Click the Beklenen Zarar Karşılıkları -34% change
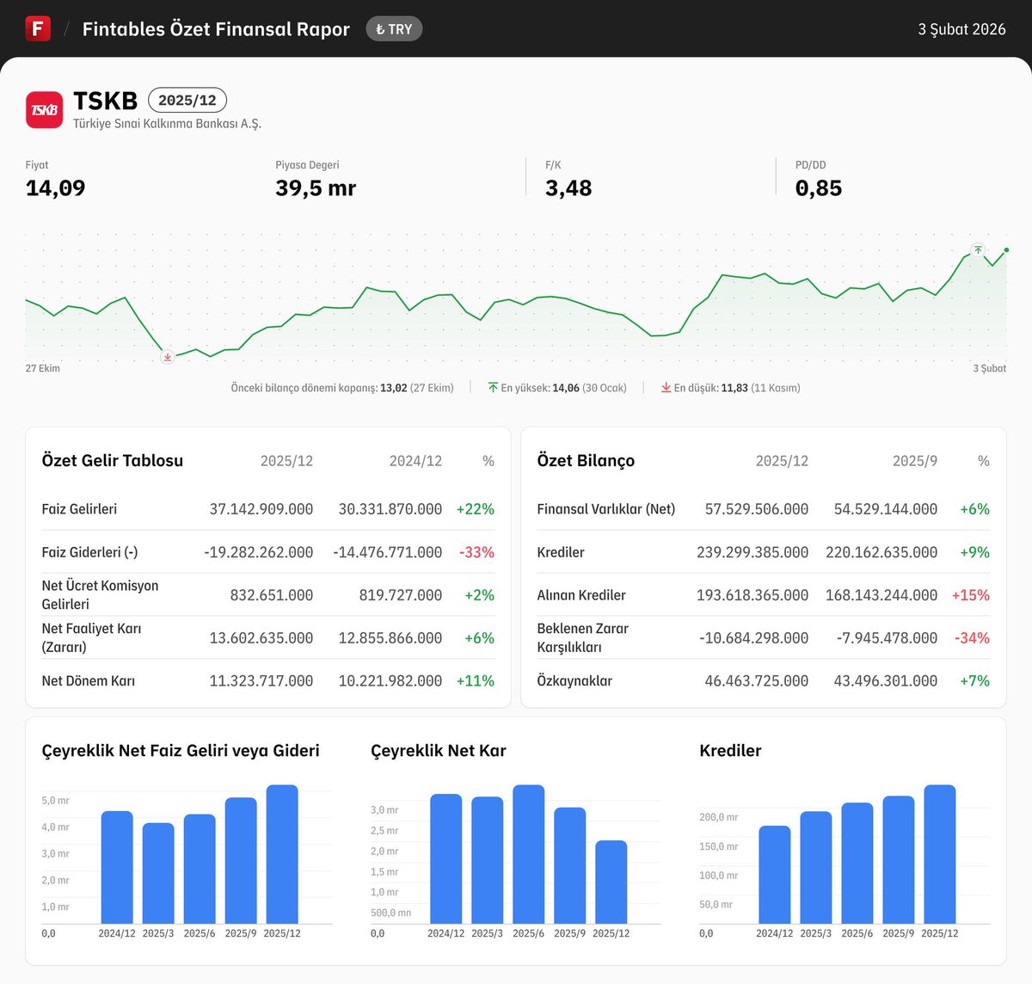Image resolution: width=1032 pixels, height=984 pixels. point(972,638)
